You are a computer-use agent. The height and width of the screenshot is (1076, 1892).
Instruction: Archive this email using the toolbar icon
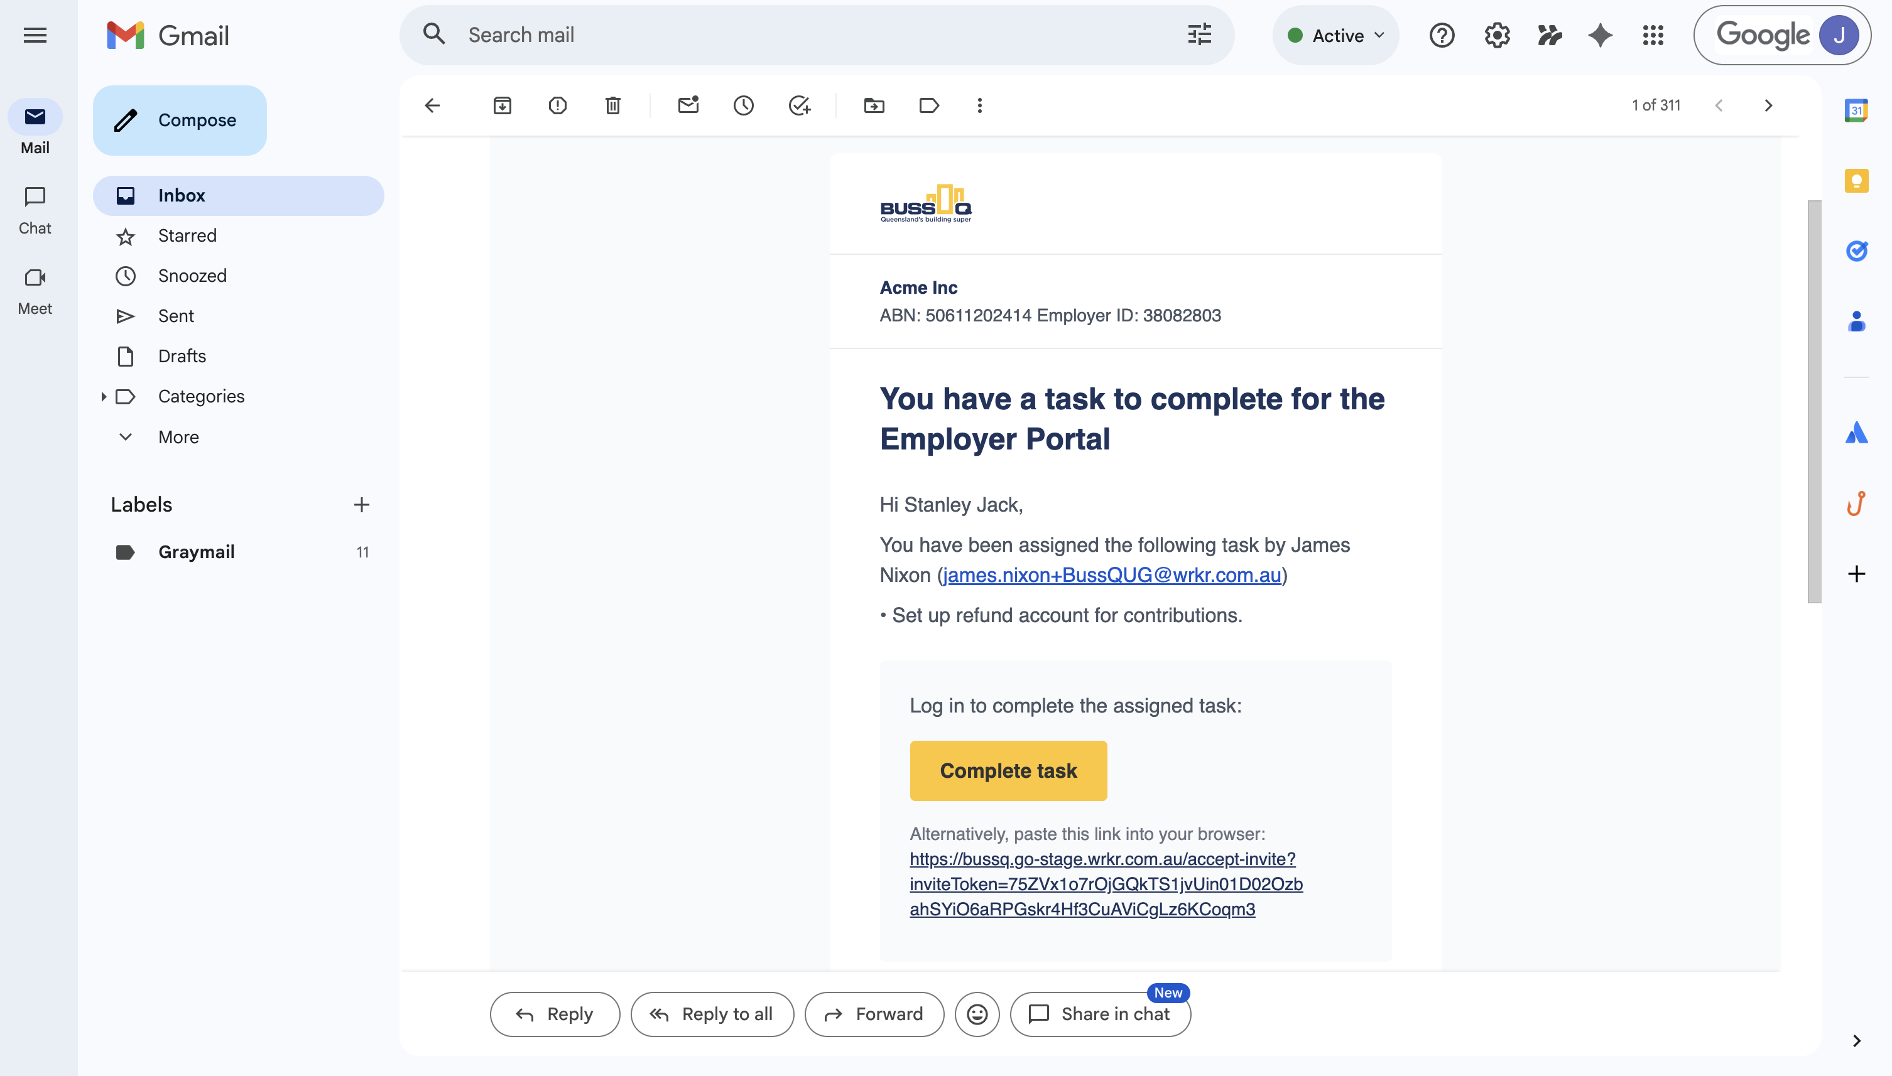click(x=502, y=105)
